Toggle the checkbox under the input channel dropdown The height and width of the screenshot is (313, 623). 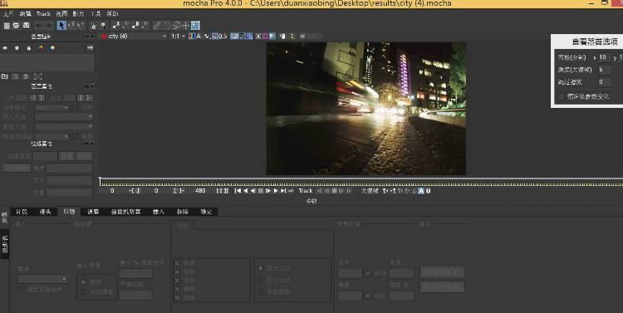[x=21, y=289]
